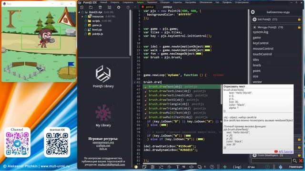Click the new file icon in the project toolbar
The height and width of the screenshot is (171, 305).
(81, 8)
